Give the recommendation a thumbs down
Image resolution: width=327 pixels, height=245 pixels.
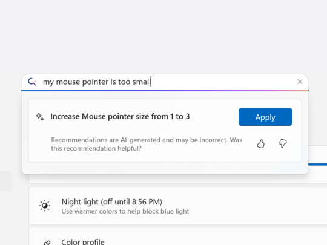(283, 144)
